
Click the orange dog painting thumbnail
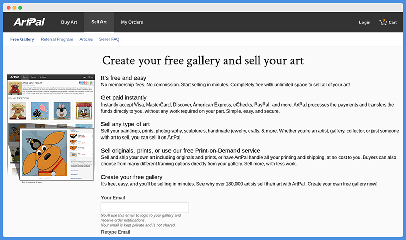45,153
